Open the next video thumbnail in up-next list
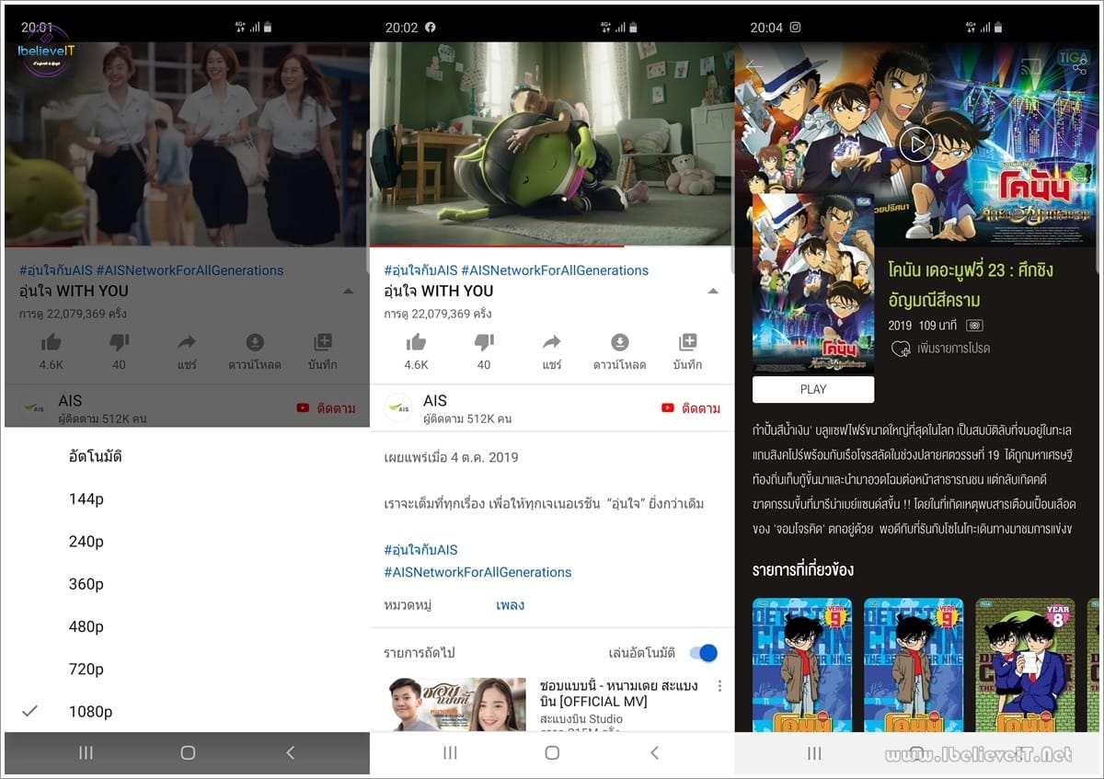Viewport: 1104px width, 779px height. point(456,705)
